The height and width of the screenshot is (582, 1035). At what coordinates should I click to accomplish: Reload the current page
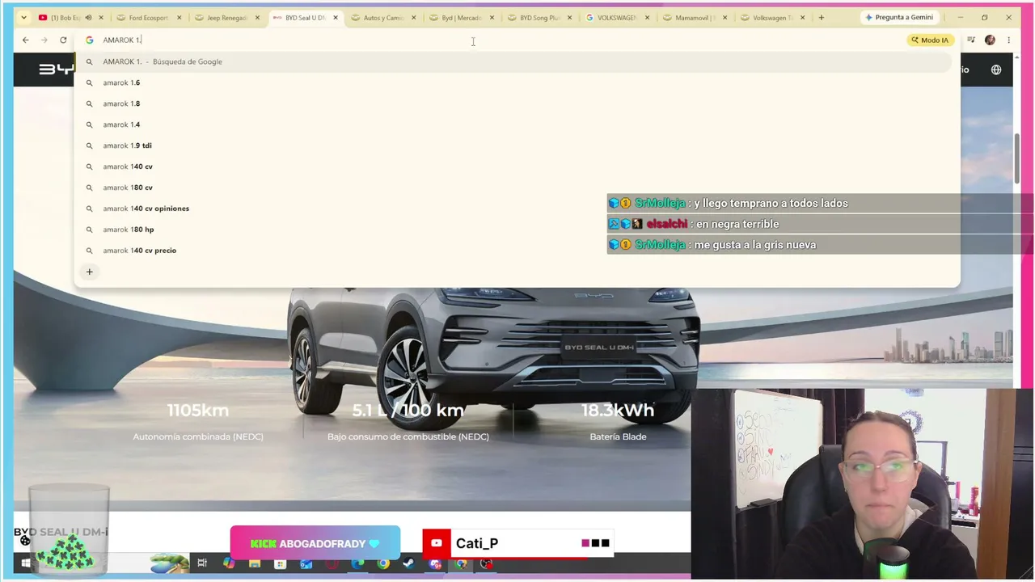click(63, 40)
